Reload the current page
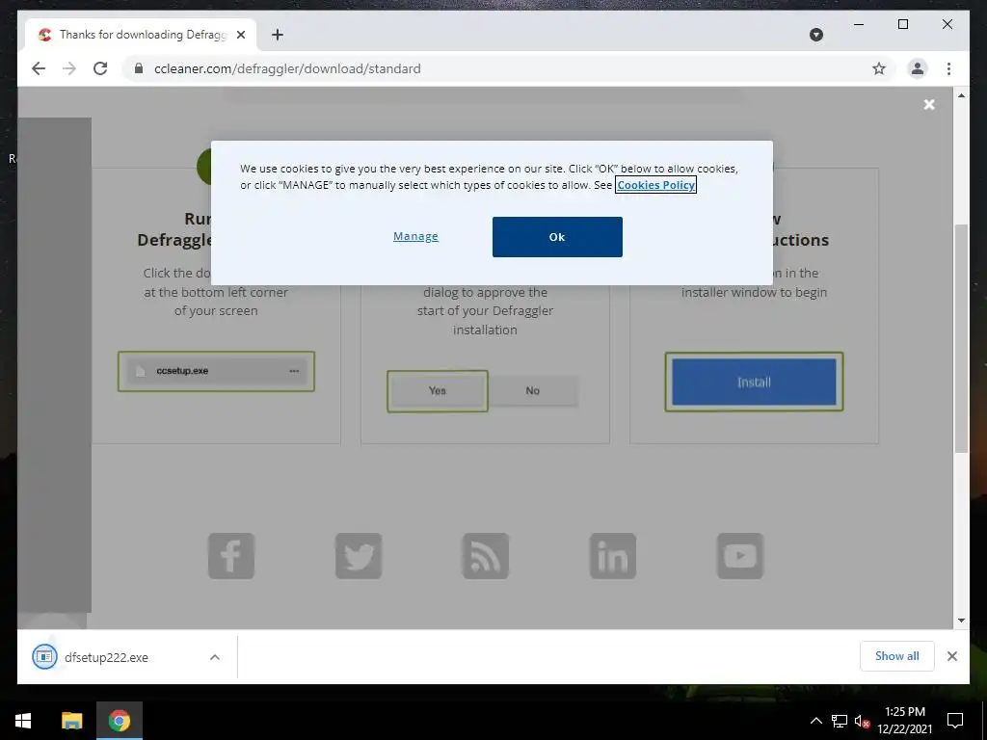987x740 pixels. [100, 68]
